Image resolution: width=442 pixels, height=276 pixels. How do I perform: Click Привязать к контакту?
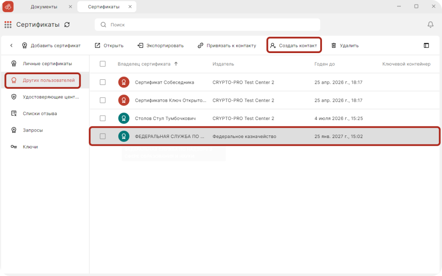227,45
